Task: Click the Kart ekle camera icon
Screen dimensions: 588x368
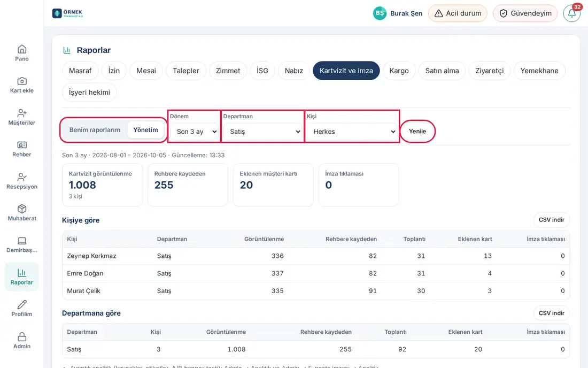Action: [x=22, y=81]
